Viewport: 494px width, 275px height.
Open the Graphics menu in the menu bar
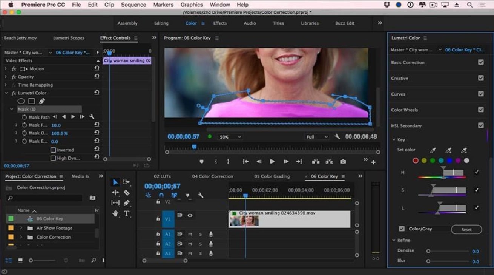click(x=192, y=5)
